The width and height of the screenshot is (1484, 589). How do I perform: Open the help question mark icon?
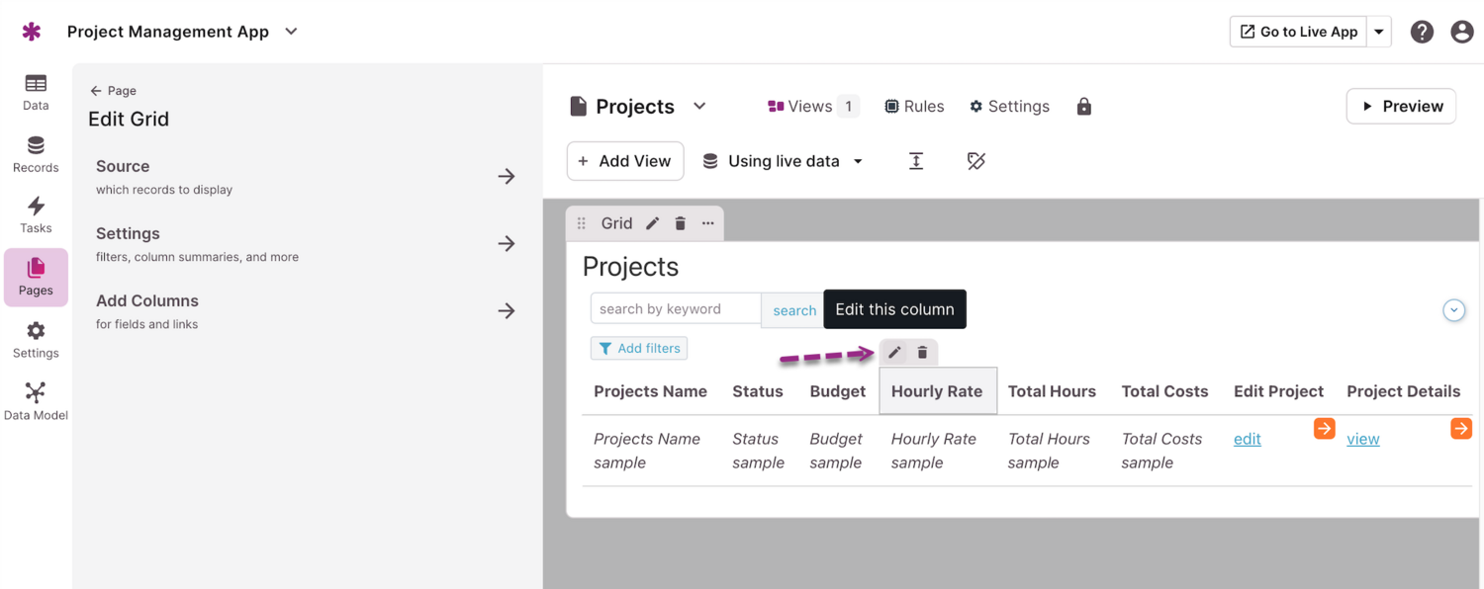pos(1422,32)
